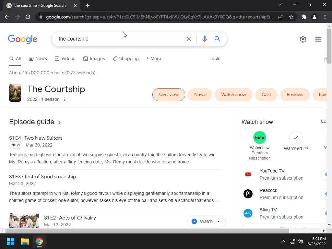This screenshot has height=249, width=332.
Task: Click the Chrome taskbar icon
Action: 39,241
